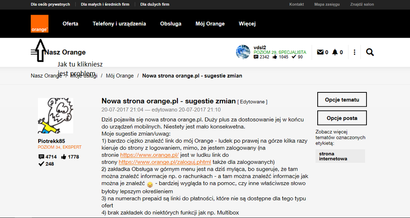The image size is (410, 218).
Task: Click Piotrekk85 username link
Action: 51,141
